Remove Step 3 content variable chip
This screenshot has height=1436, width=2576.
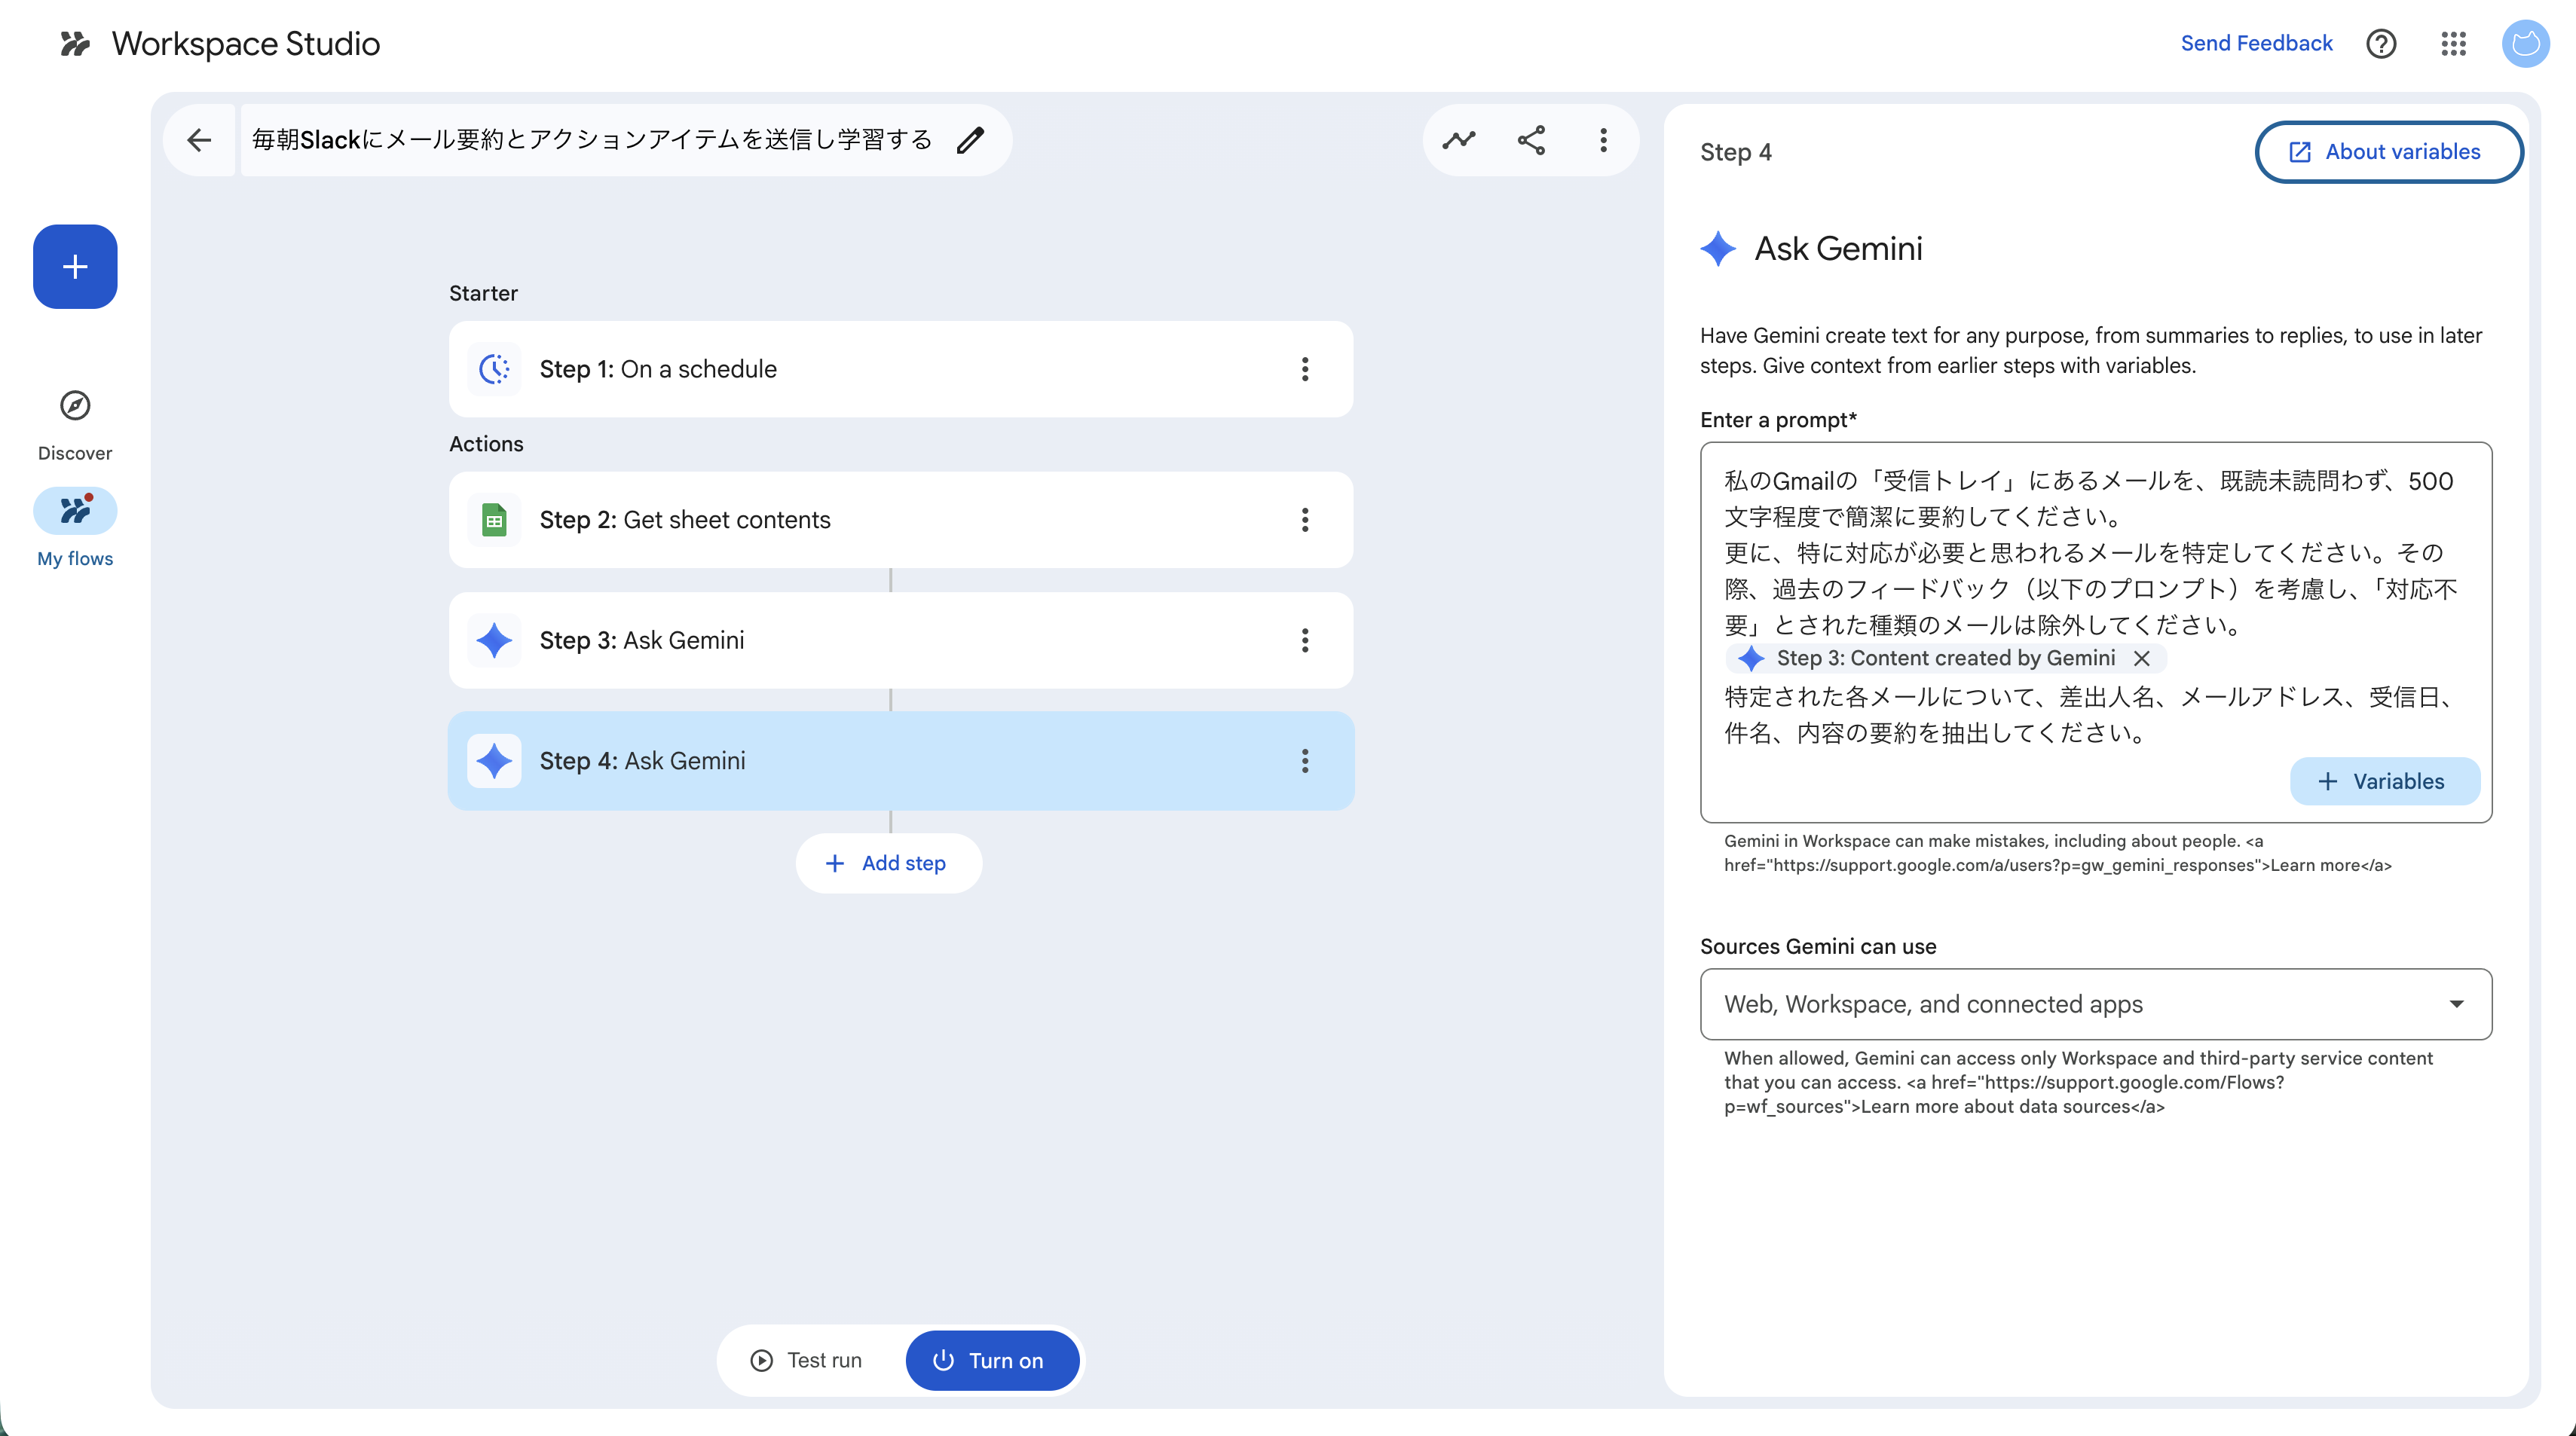(2141, 658)
